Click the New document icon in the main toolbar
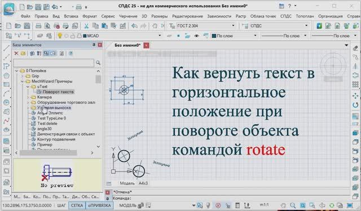The image size is (361, 211). click(x=9, y=26)
